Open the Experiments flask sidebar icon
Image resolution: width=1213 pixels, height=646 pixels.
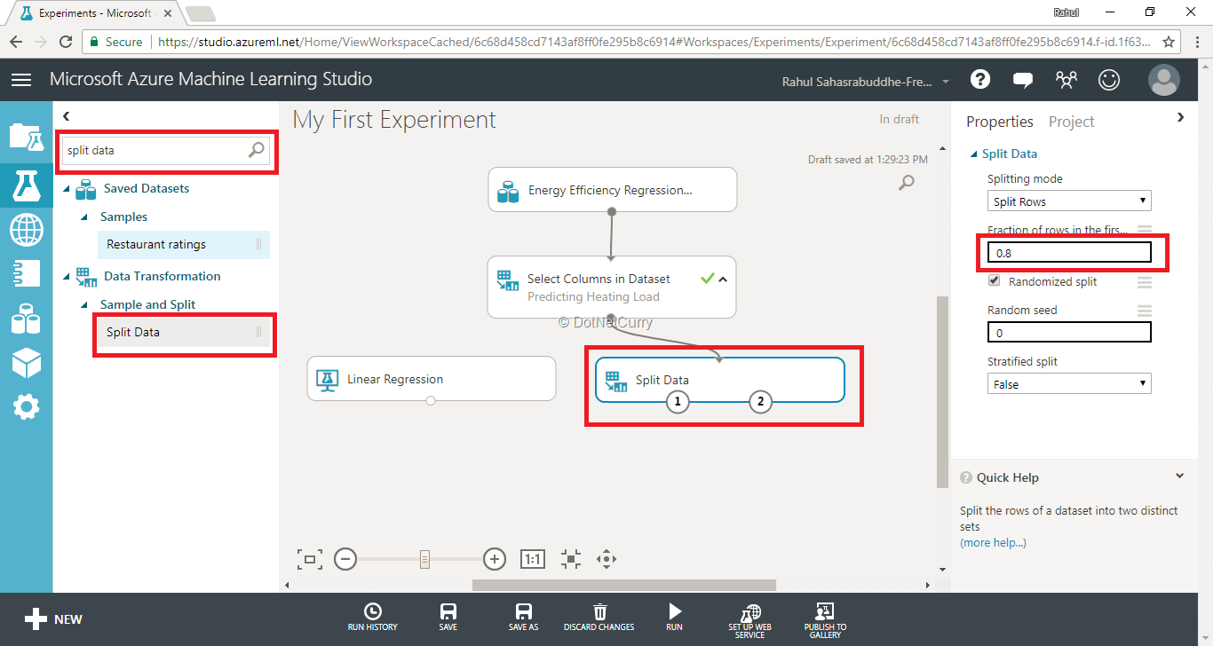[x=26, y=184]
